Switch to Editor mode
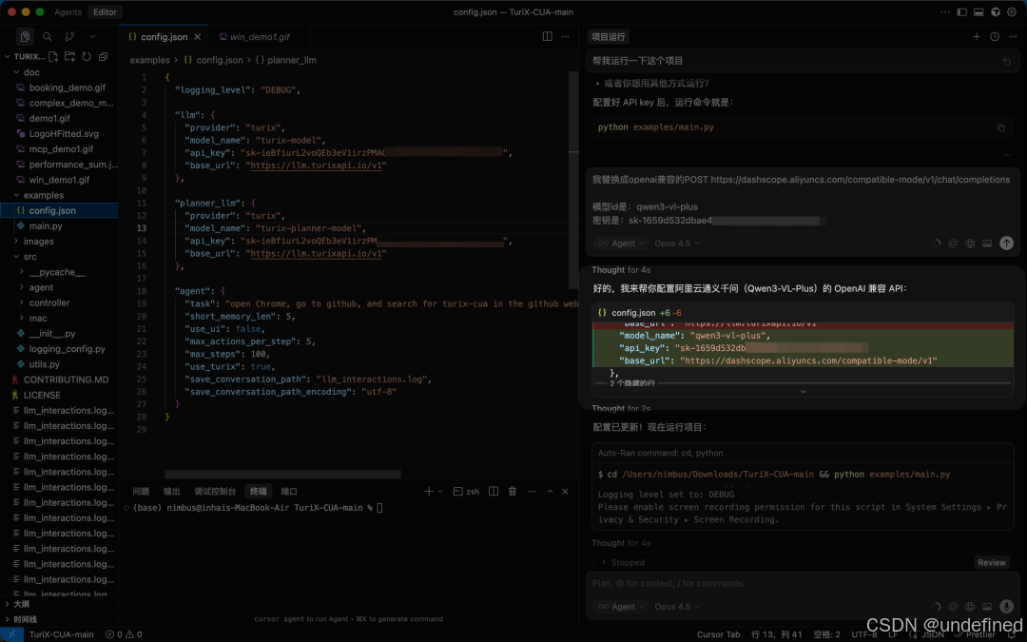The width and height of the screenshot is (1027, 642). click(105, 11)
